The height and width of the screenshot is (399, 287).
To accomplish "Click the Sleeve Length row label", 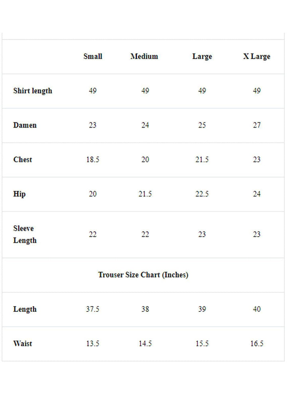I will (x=25, y=234).
